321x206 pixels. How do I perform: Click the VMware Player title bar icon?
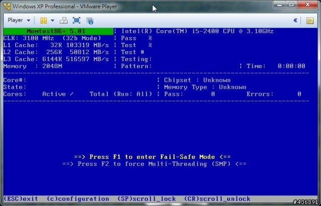7,7
